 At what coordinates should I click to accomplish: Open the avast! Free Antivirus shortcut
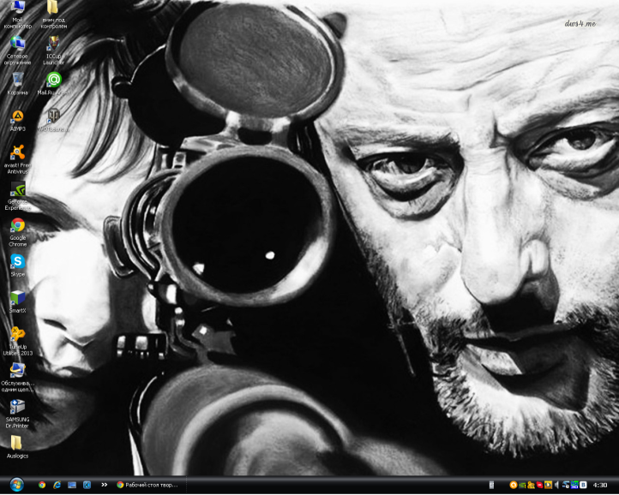[17, 159]
